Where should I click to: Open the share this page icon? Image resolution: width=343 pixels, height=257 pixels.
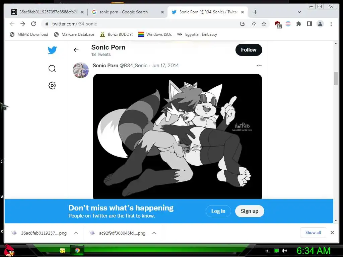pyautogui.click(x=253, y=24)
